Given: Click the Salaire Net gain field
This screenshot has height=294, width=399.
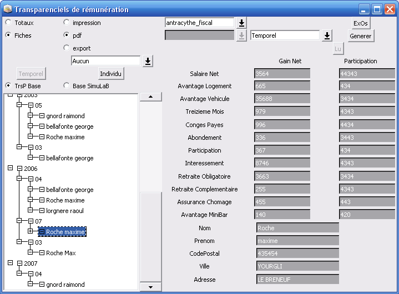Looking at the screenshot, I should click(x=281, y=74).
